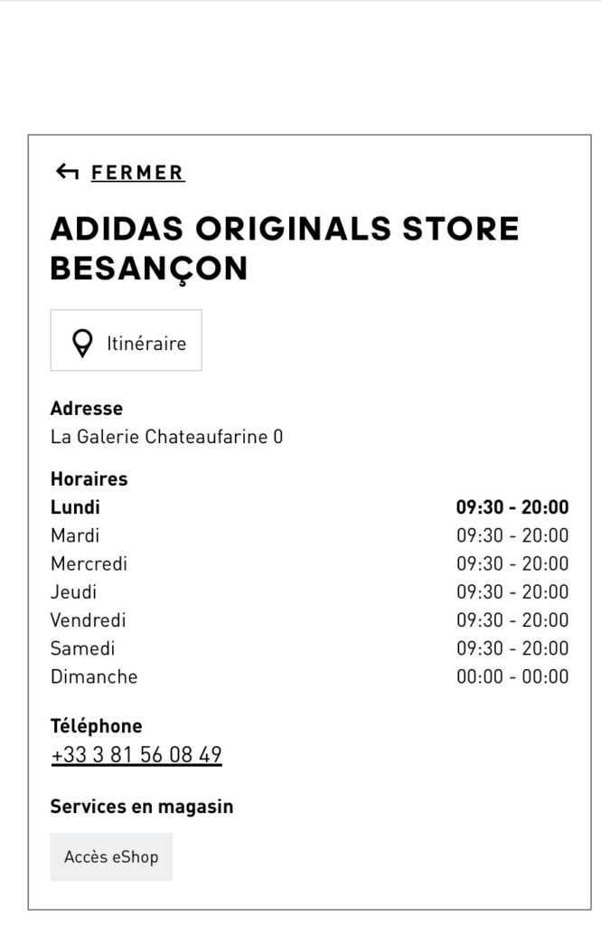Click the Adresse section label

click(87, 409)
